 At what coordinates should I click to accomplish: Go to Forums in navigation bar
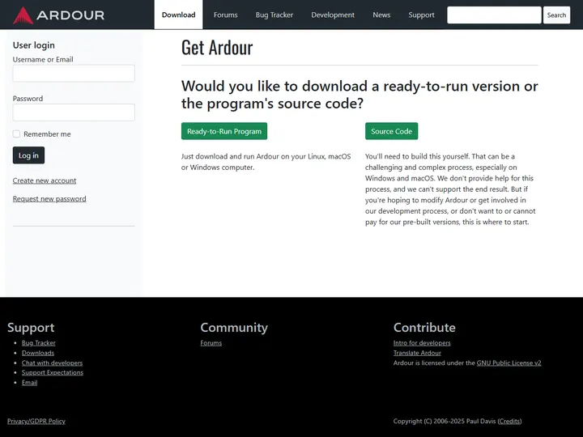(225, 15)
